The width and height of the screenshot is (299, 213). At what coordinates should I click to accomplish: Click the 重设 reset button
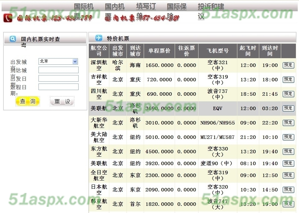click(62, 101)
